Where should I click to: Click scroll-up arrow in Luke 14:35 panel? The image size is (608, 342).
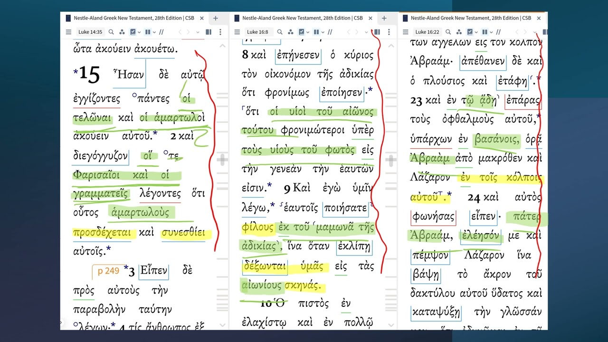(222, 46)
